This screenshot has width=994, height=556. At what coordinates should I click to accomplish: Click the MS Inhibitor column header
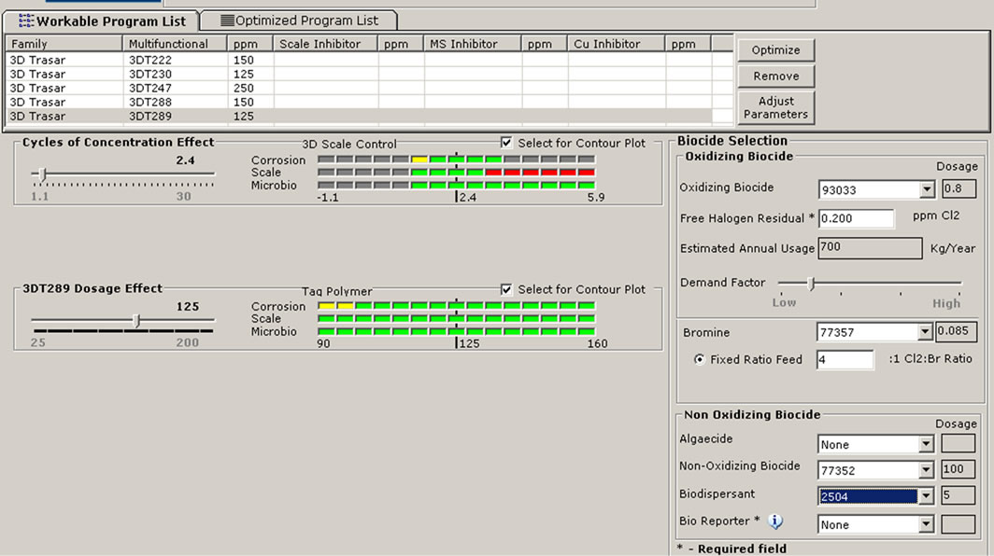click(473, 44)
